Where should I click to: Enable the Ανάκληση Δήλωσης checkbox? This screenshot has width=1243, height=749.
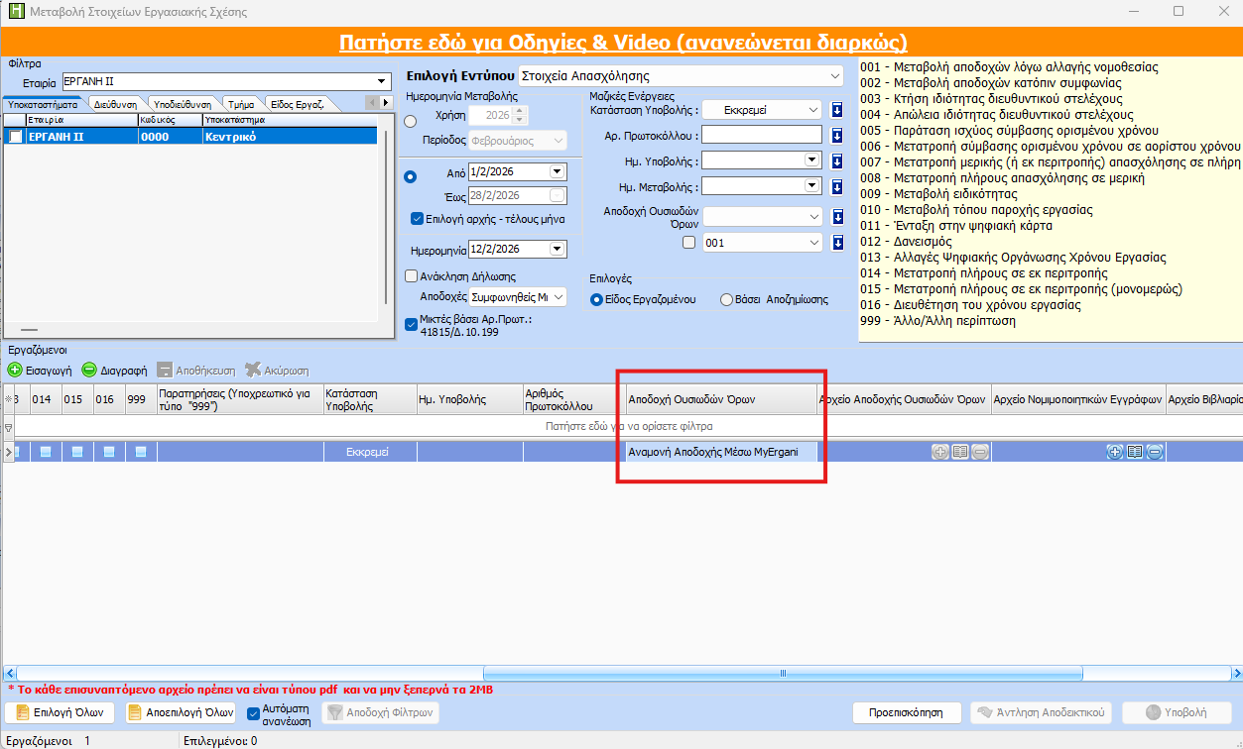click(412, 276)
